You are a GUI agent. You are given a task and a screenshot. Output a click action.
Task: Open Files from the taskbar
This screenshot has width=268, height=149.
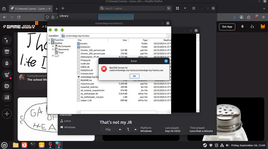click(16, 145)
